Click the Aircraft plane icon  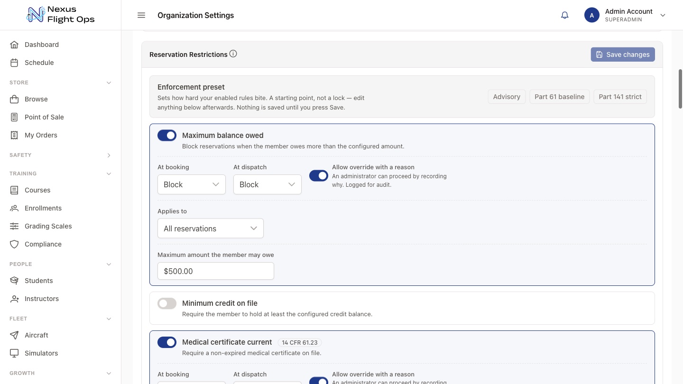(x=14, y=335)
